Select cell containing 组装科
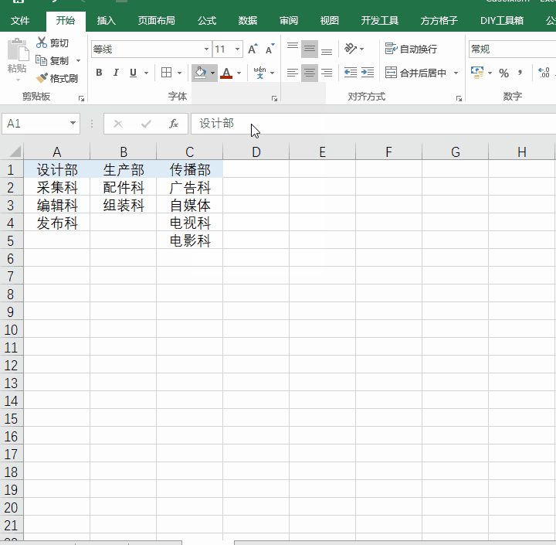 [x=124, y=205]
